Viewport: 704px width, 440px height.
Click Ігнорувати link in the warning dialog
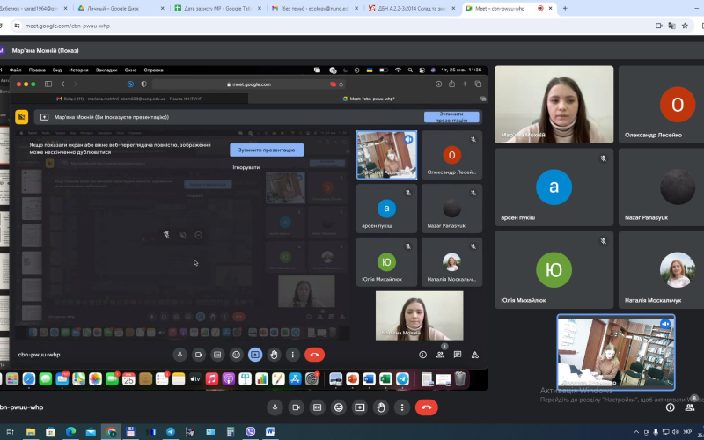pos(246,167)
